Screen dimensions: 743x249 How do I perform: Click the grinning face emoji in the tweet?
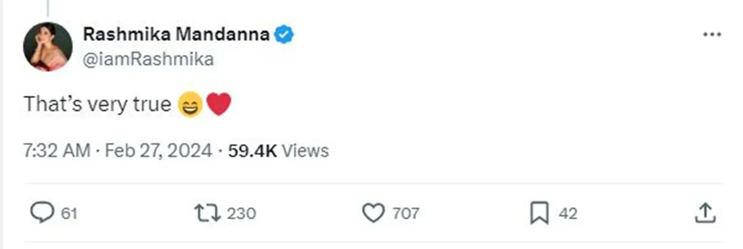click(x=190, y=104)
